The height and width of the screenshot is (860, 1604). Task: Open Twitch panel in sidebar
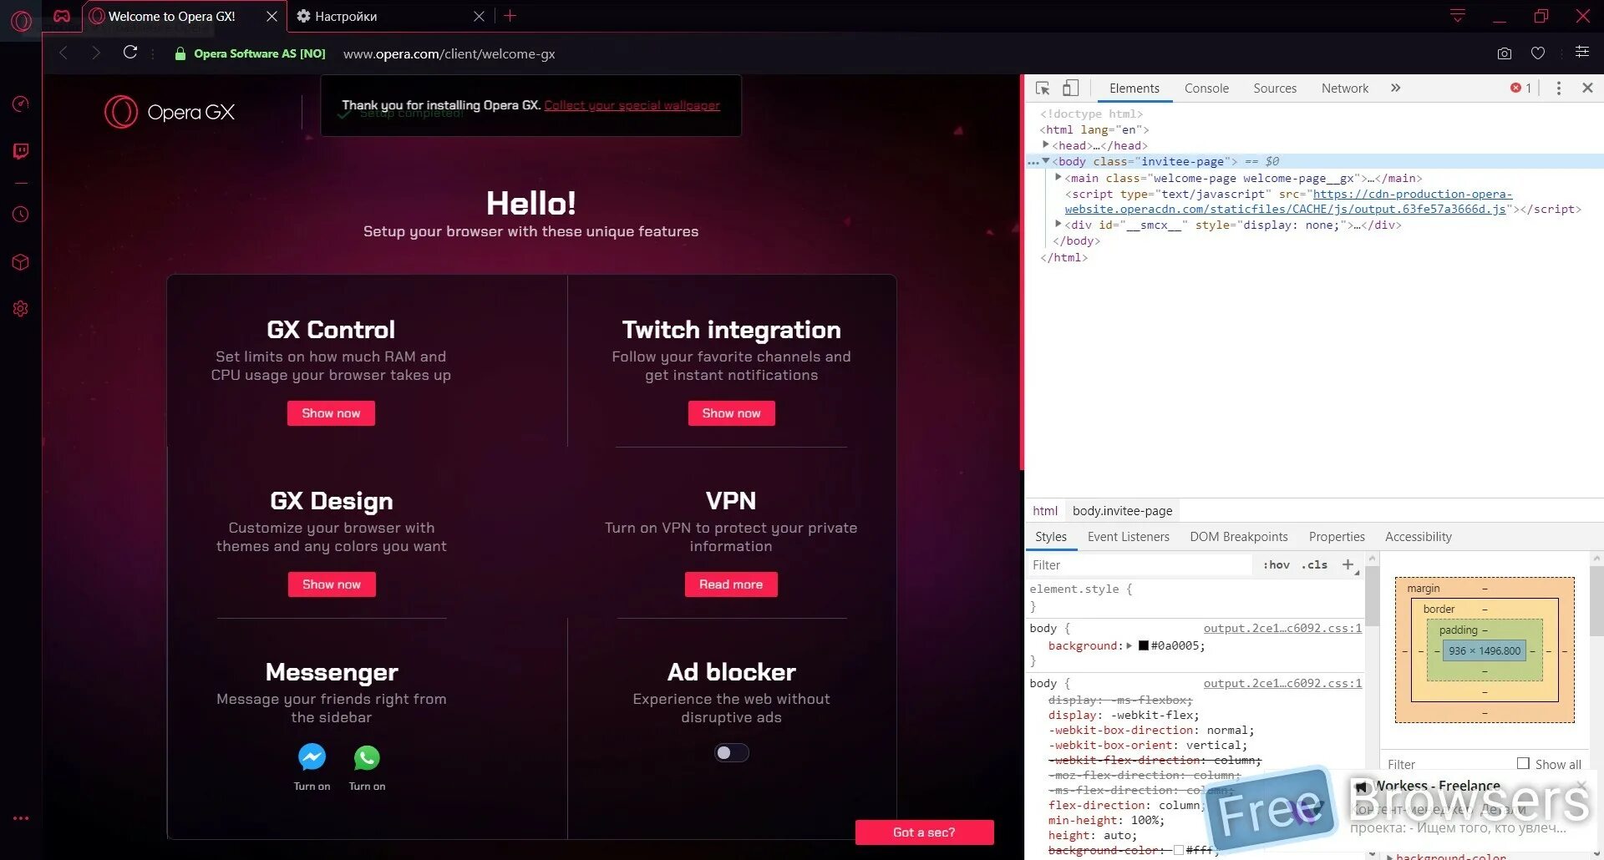tap(21, 151)
